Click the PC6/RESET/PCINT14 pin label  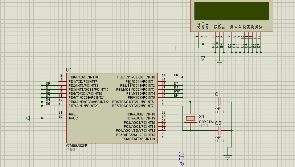pos(138,139)
